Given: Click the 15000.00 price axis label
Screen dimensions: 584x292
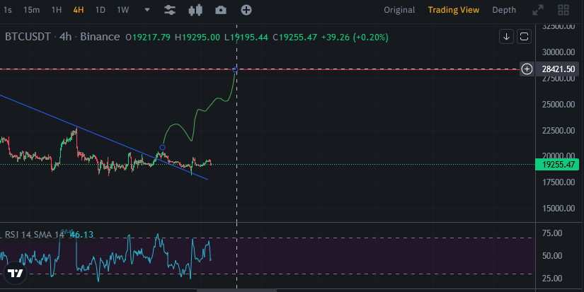Looking at the screenshot, I should (x=559, y=209).
